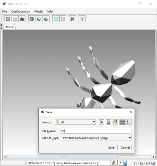Viewport: 157px width, 166px height.
Task: Click the question mark help icon
Action: click(82, 19)
